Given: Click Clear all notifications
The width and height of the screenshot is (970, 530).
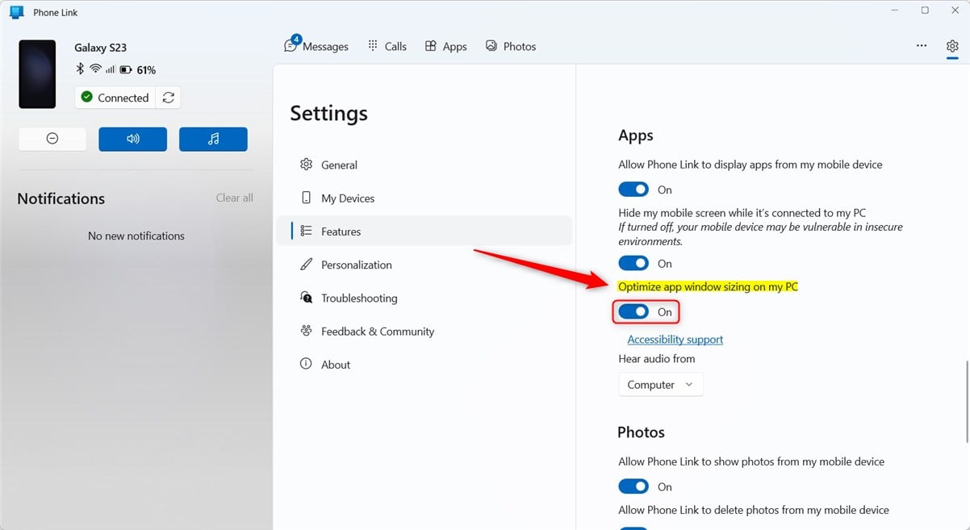Looking at the screenshot, I should pos(234,198).
